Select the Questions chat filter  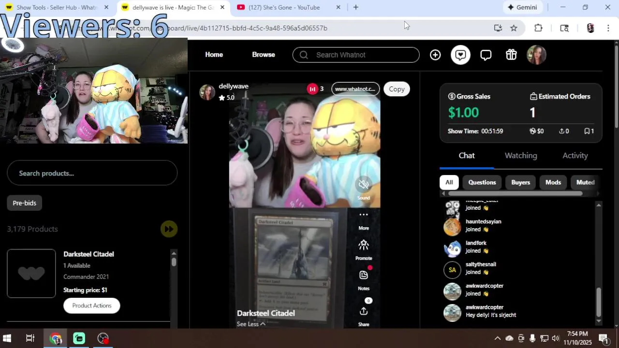pyautogui.click(x=482, y=182)
